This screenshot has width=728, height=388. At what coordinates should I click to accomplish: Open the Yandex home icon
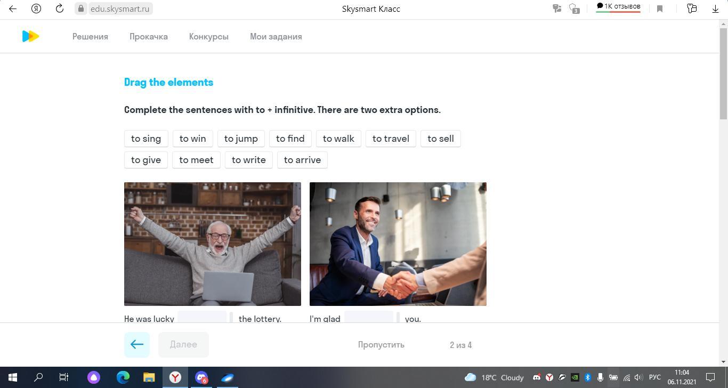36,9
